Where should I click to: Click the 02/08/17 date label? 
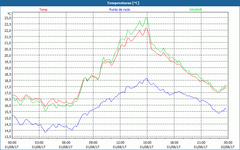[x=228, y=147]
